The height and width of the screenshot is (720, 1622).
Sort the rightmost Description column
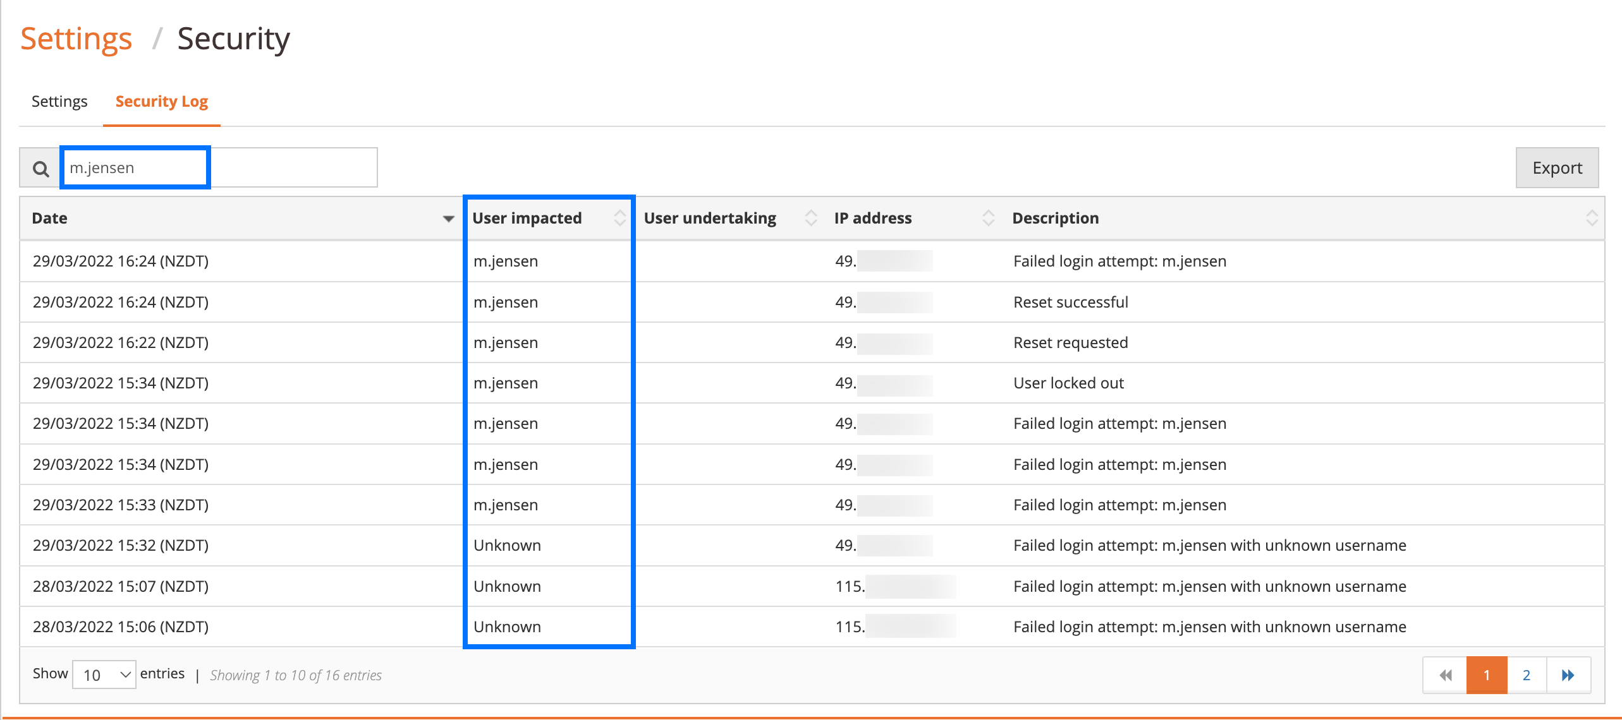pyautogui.click(x=1593, y=218)
